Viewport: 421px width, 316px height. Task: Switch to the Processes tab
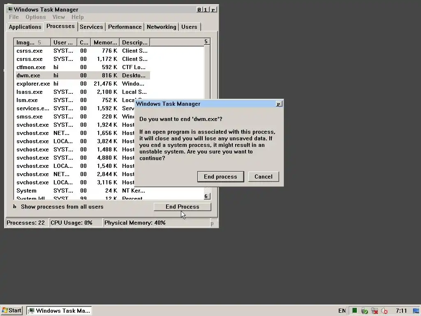pyautogui.click(x=60, y=26)
